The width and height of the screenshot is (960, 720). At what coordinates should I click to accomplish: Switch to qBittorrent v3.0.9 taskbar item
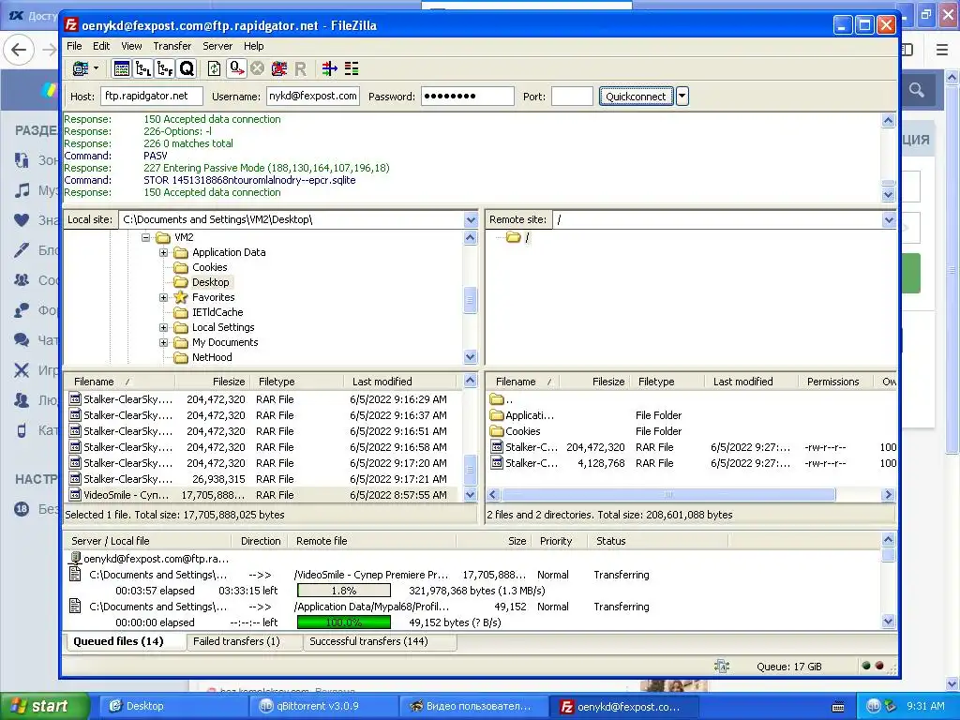323,706
